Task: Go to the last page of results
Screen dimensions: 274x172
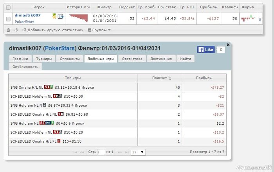Action: tap(127, 152)
